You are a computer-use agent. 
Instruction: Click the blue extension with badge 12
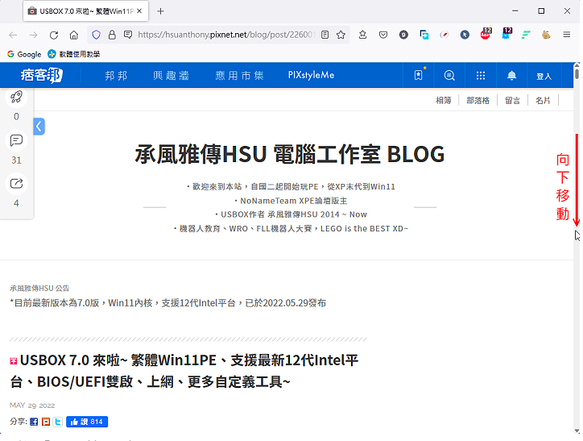pos(507,34)
